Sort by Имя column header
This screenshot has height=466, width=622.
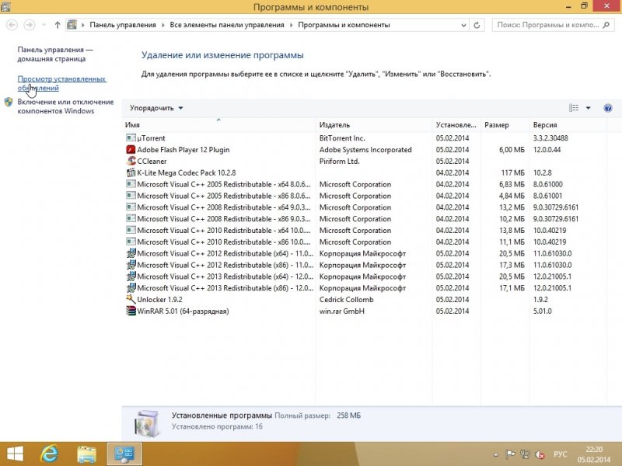tap(218, 125)
